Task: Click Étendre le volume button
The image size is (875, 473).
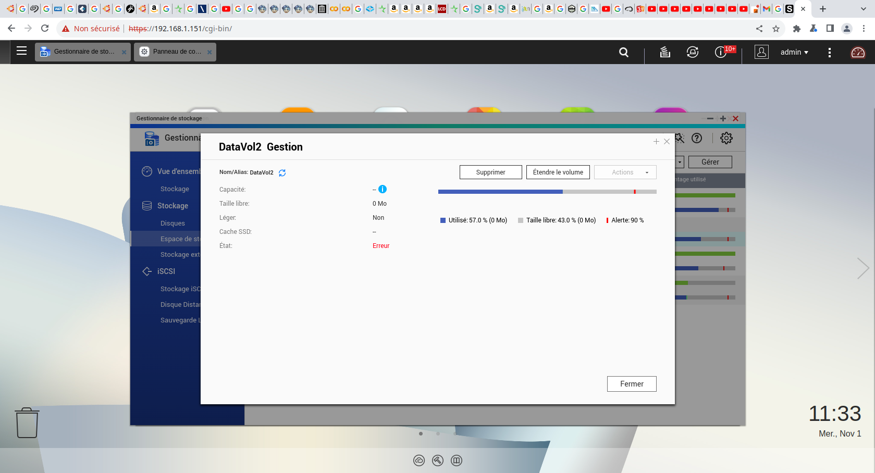Action: [558, 172]
